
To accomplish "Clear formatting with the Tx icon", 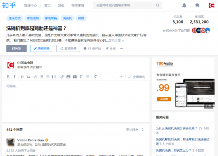I will point(95,77).
